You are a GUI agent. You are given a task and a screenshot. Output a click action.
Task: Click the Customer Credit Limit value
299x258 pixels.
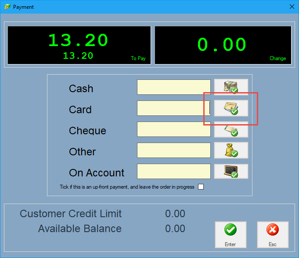click(175, 214)
